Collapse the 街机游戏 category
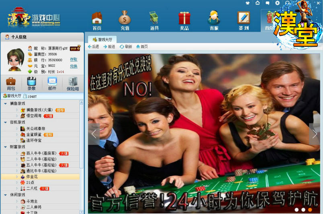Viewport: 323px width, 214px height. (5, 122)
